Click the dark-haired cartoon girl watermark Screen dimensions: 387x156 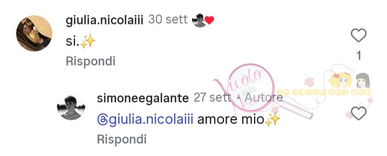[363, 81]
